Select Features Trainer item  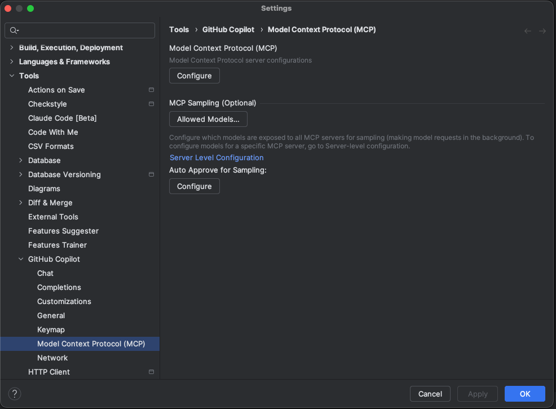click(58, 245)
